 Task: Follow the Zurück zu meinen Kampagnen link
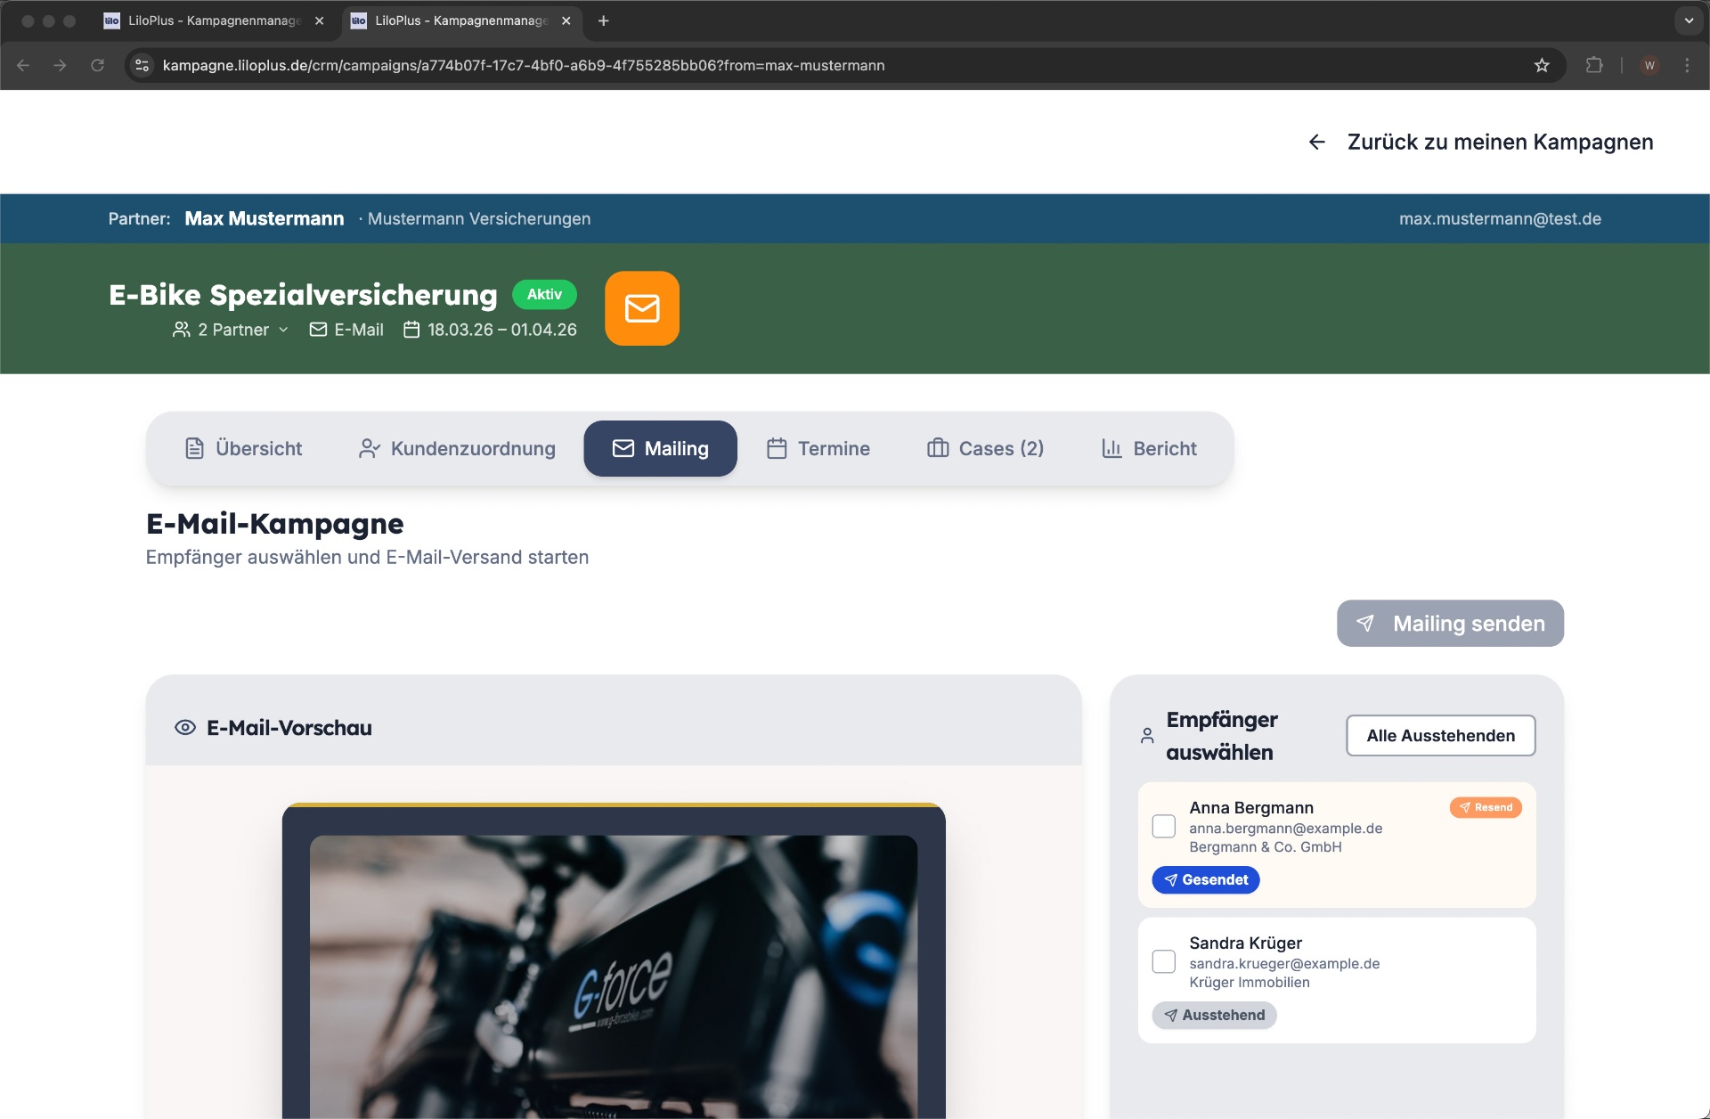tap(1501, 141)
